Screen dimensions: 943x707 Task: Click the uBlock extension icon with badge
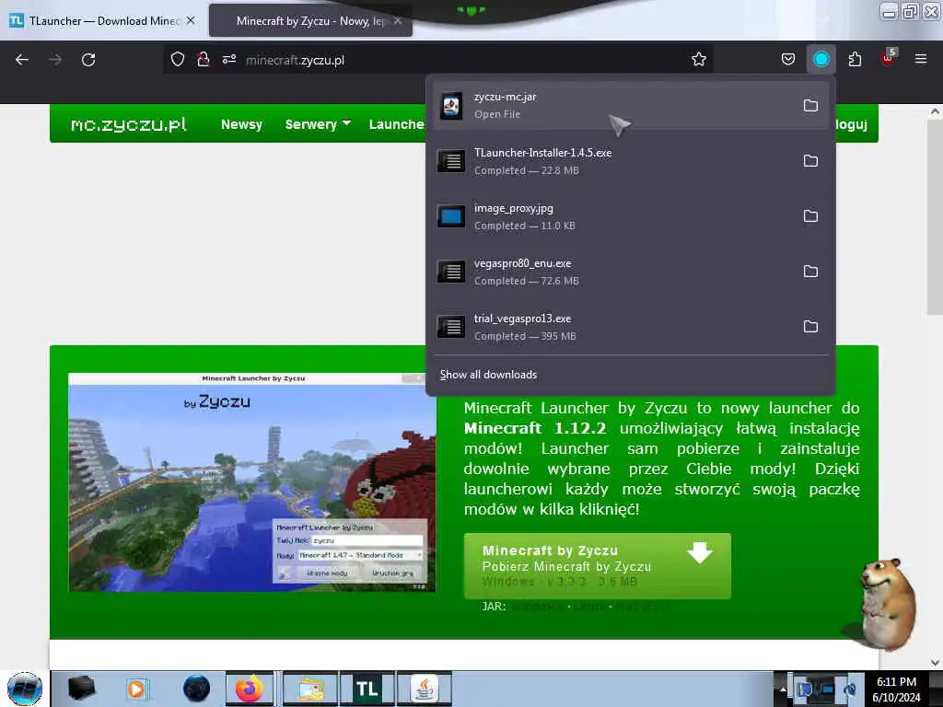(x=889, y=58)
